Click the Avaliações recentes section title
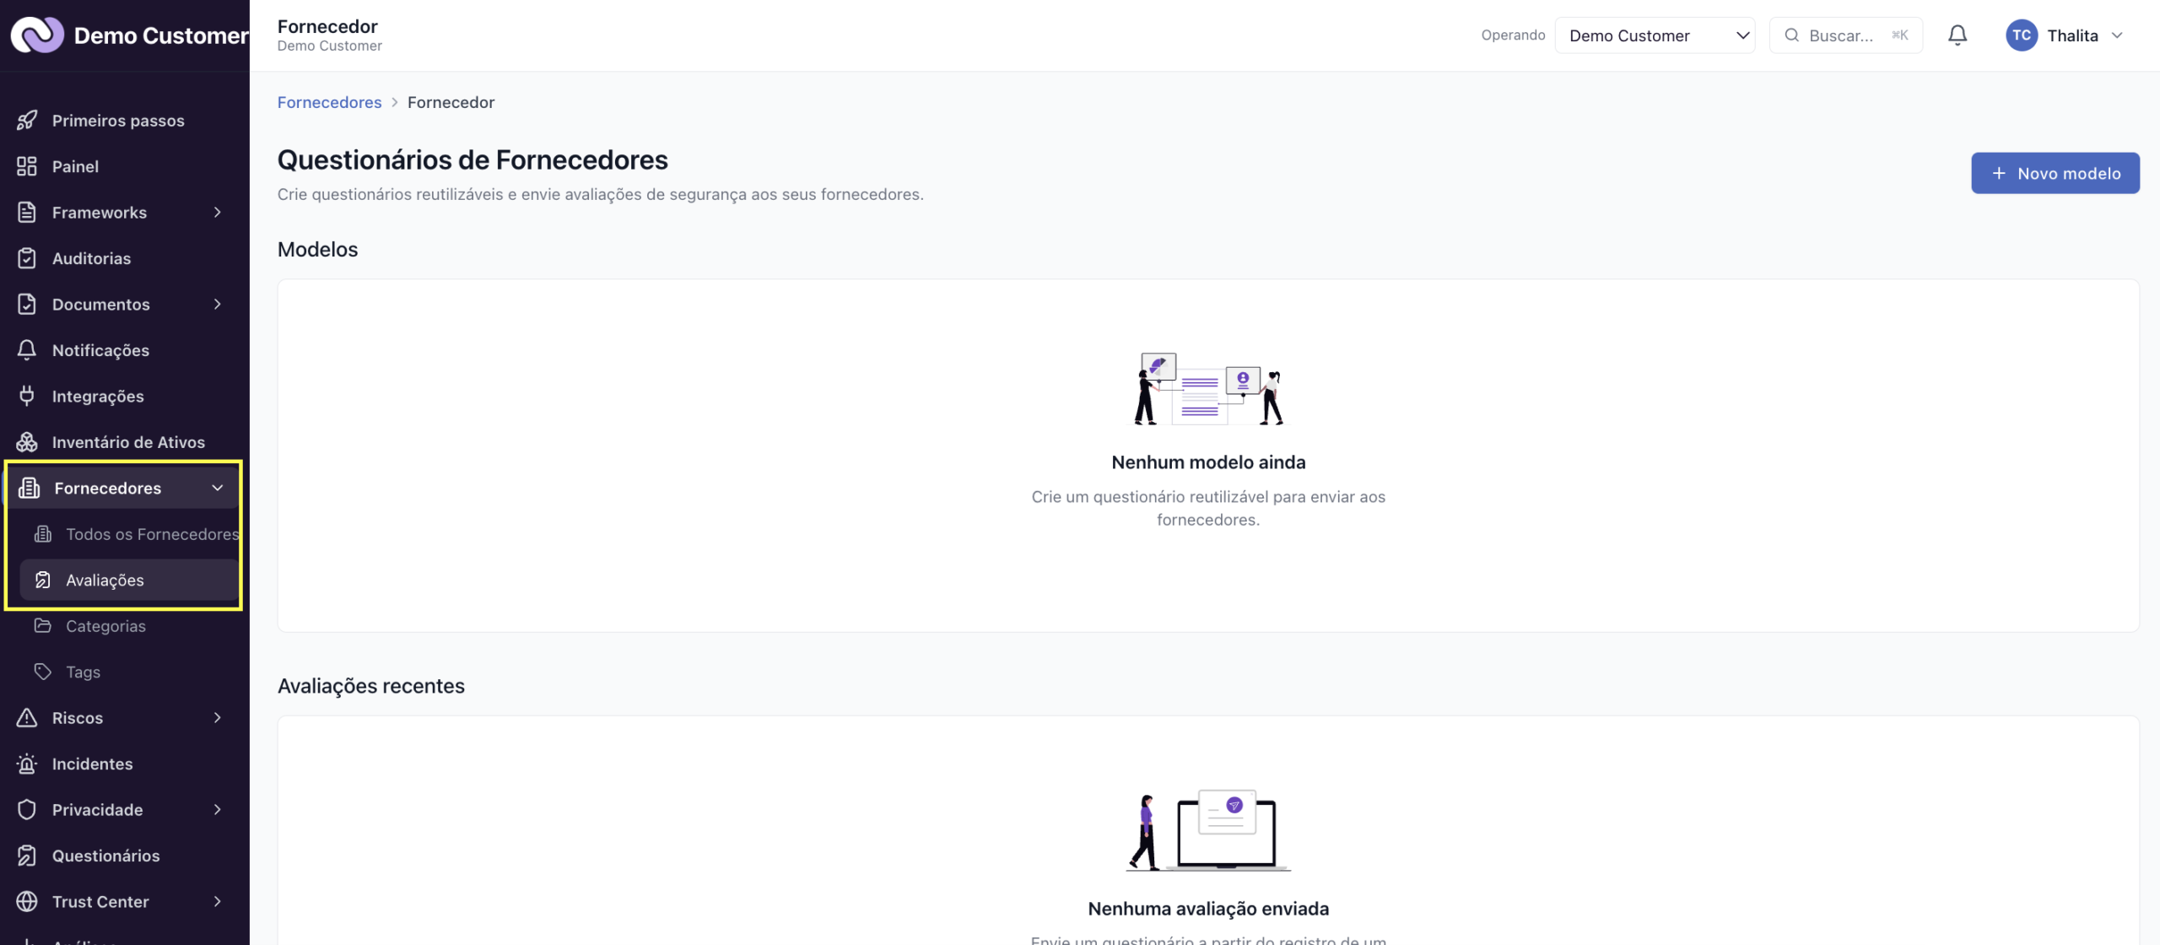Image resolution: width=2160 pixels, height=945 pixels. pyautogui.click(x=371, y=685)
